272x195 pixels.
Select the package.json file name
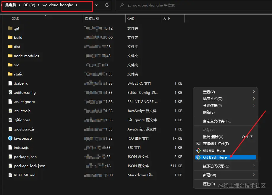[x=25, y=157]
